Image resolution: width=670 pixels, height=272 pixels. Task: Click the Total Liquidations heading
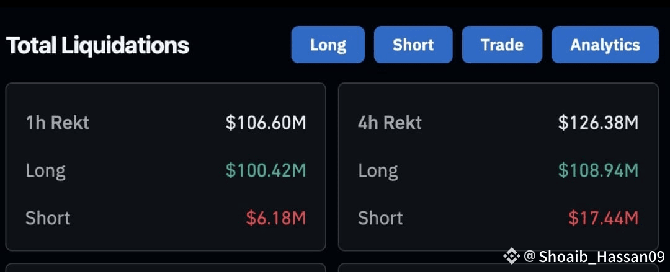97,45
